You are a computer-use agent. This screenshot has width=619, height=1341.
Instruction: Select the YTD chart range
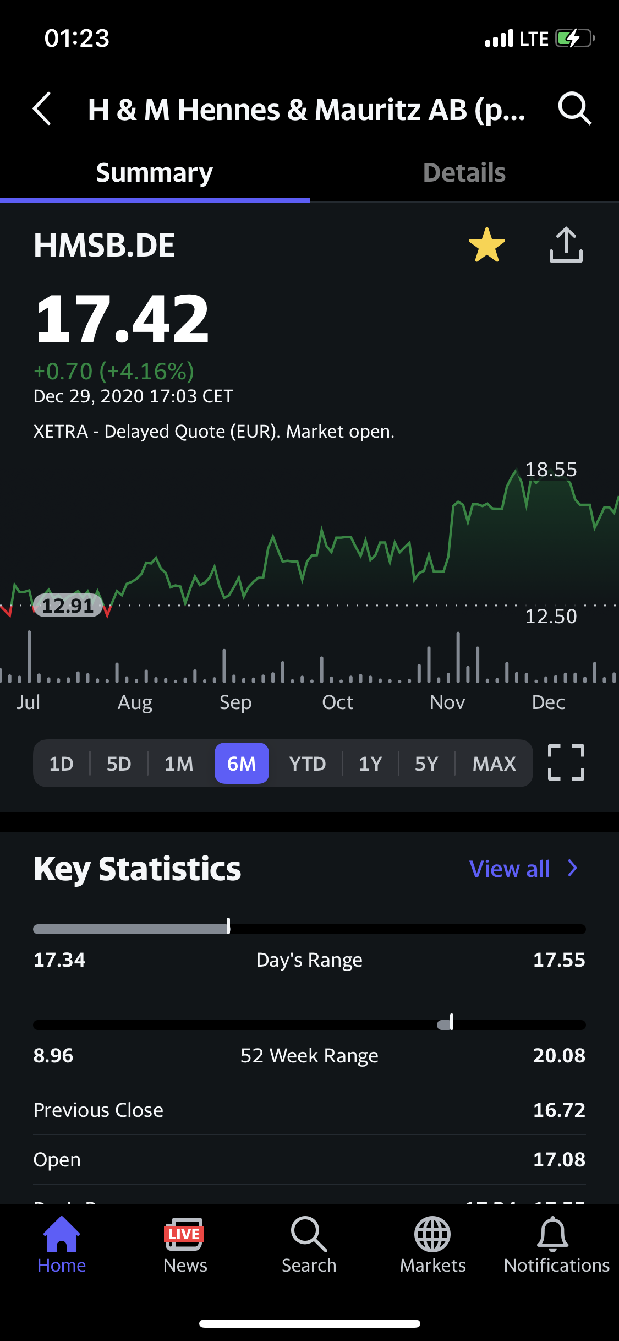(x=308, y=764)
